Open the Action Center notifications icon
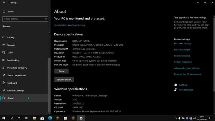The width and height of the screenshot is (215, 121). (x=211, y=118)
